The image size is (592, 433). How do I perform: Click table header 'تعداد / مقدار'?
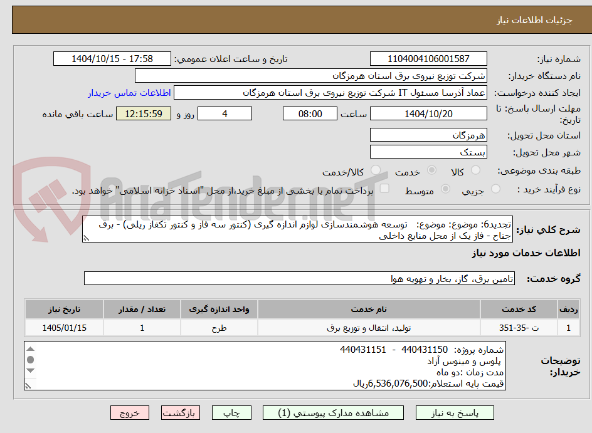142,310
